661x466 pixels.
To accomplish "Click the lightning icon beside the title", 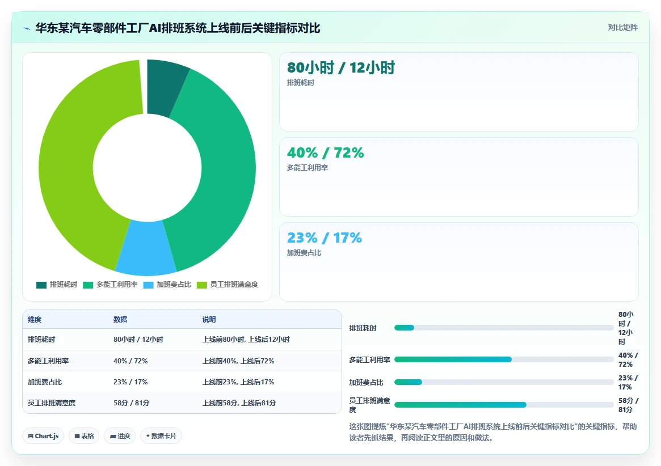I will pyautogui.click(x=27, y=29).
